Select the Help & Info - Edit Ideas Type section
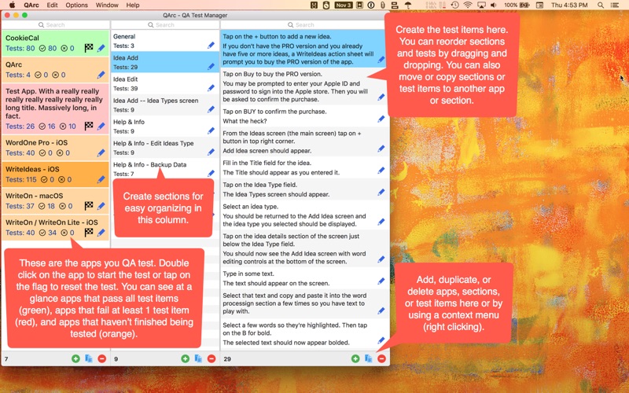 (165, 148)
